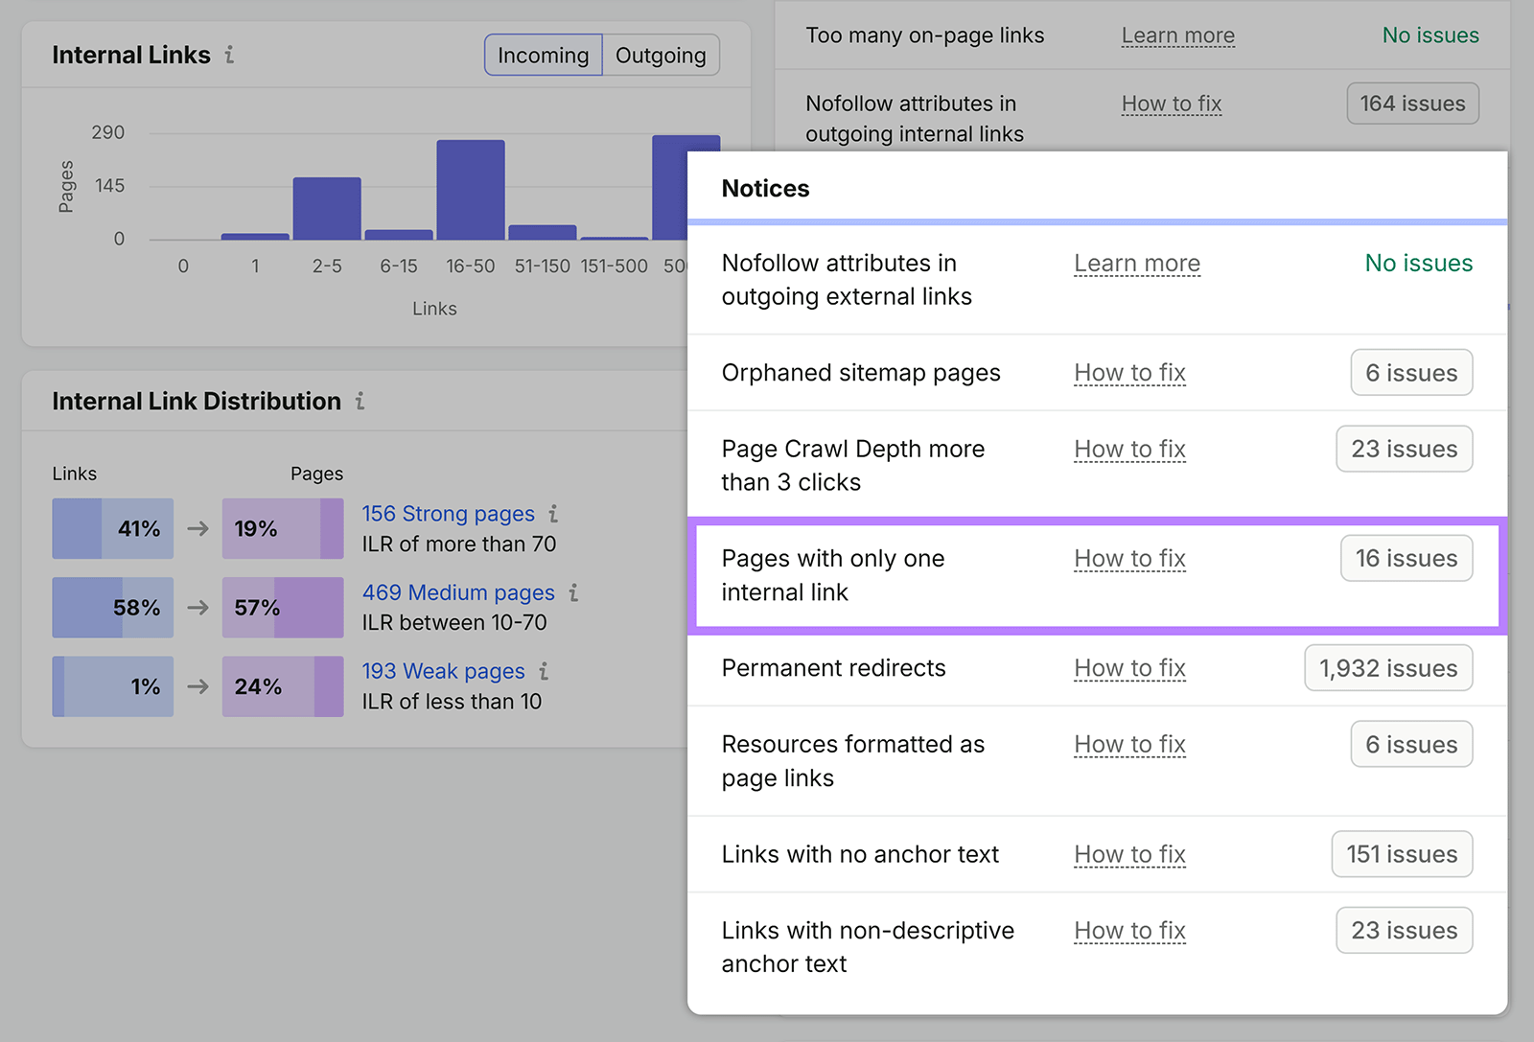Screen dimensions: 1534x1042
Task: Select the 'ILR of less than 10' text
Action: [x=452, y=702]
